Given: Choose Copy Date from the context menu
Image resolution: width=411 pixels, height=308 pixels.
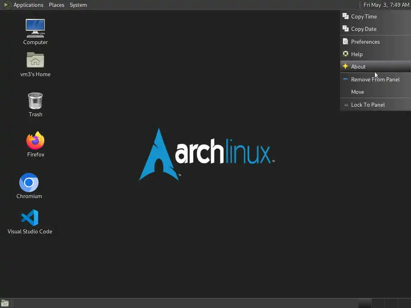Looking at the screenshot, I should (375, 29).
